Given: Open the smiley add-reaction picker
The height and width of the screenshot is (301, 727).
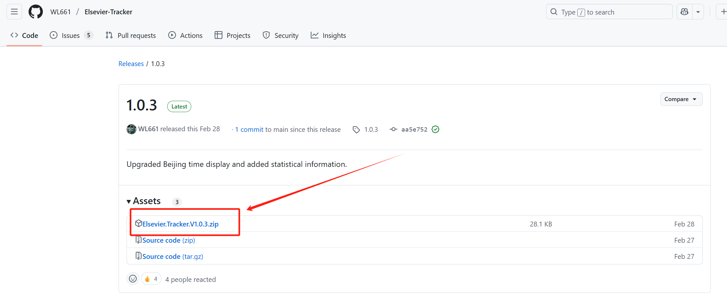Looking at the screenshot, I should [133, 279].
